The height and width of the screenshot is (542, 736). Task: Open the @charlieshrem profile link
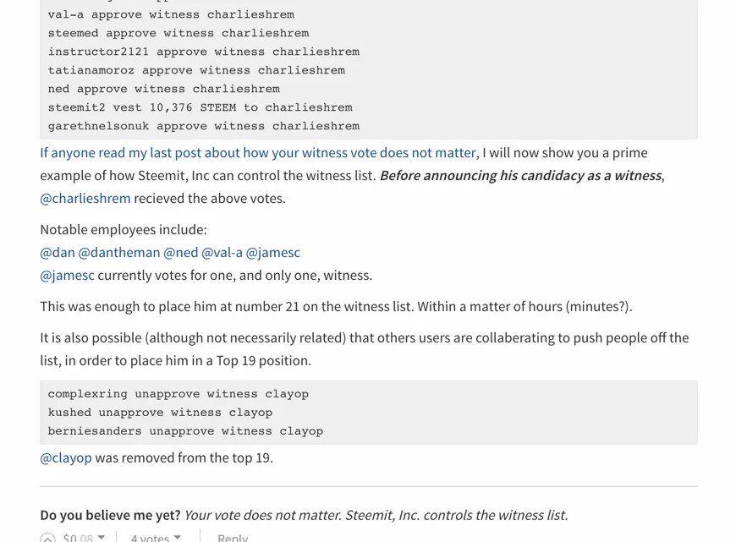pyautogui.click(x=85, y=199)
